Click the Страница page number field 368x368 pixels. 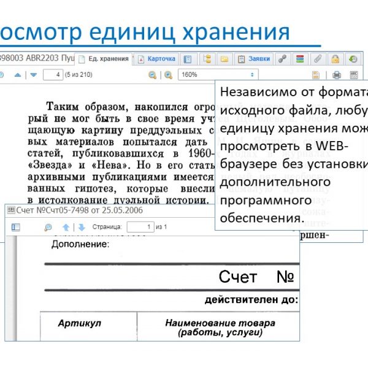click(140, 227)
